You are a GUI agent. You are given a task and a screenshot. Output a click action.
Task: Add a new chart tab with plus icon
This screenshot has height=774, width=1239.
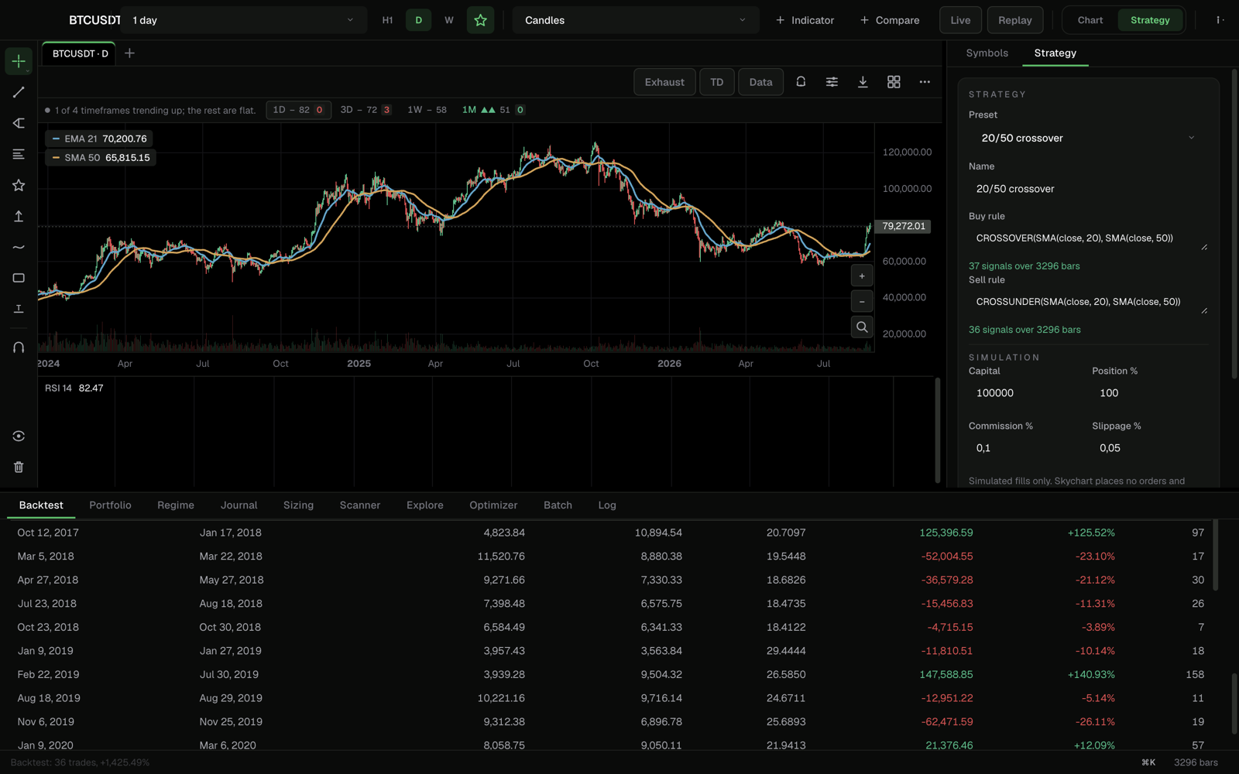tap(129, 53)
